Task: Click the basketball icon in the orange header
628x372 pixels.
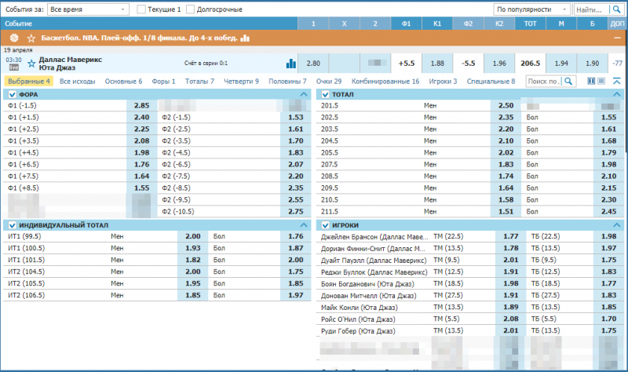Action: point(11,38)
